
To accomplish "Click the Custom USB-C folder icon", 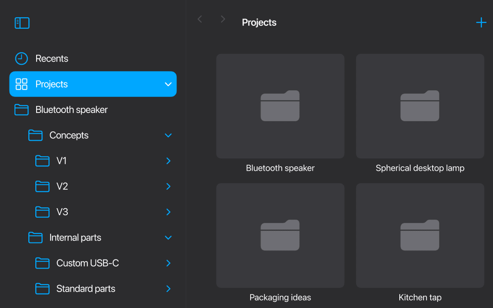I will coord(42,263).
